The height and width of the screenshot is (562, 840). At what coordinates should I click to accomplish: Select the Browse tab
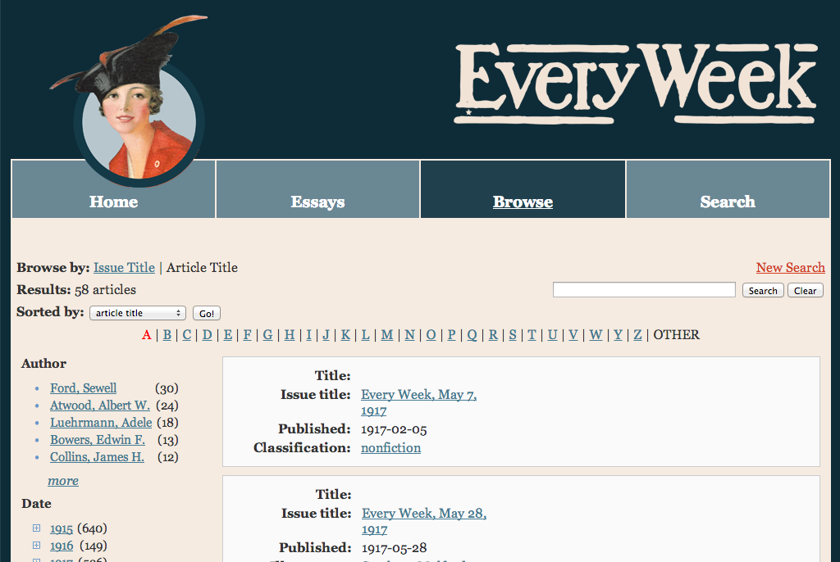pos(523,202)
